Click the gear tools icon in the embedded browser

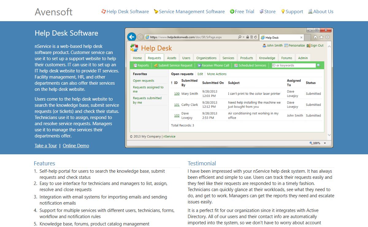pyautogui.click(x=328, y=37)
